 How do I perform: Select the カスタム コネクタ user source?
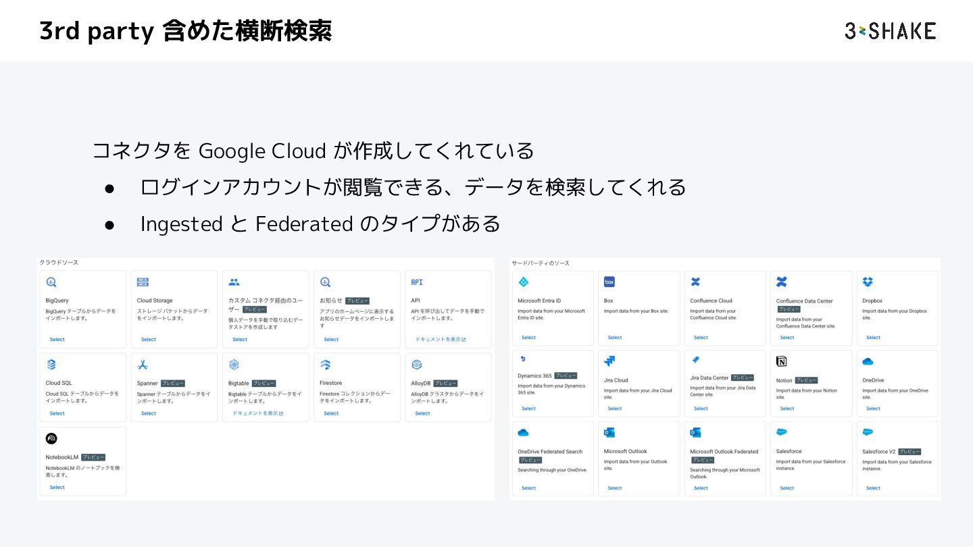click(240, 340)
